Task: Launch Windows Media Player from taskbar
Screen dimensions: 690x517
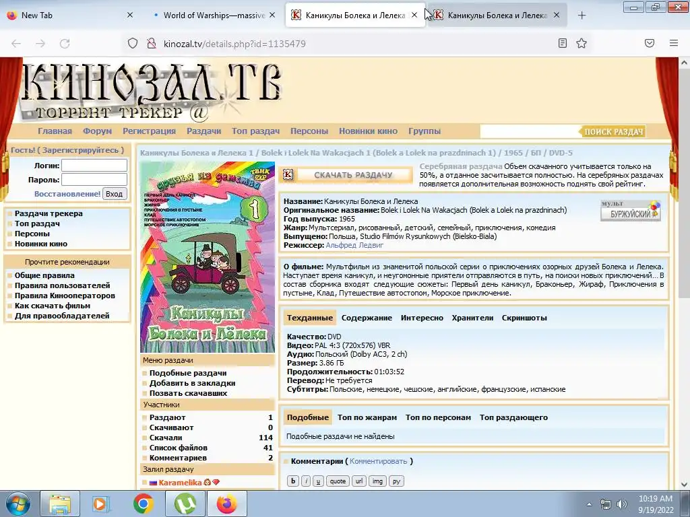Action: click(100, 504)
